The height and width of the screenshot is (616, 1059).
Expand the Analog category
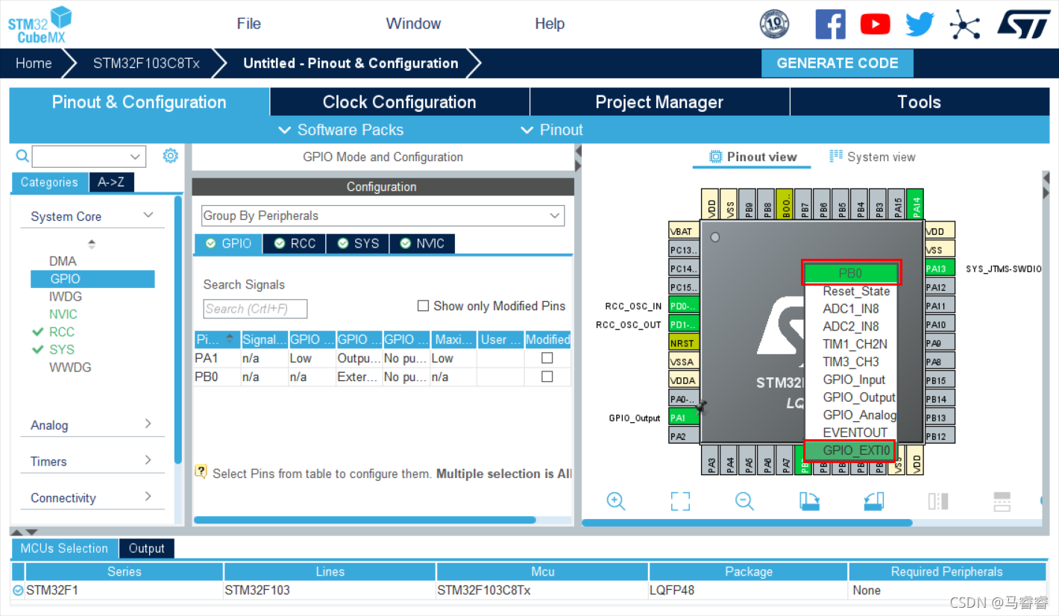coord(148,424)
